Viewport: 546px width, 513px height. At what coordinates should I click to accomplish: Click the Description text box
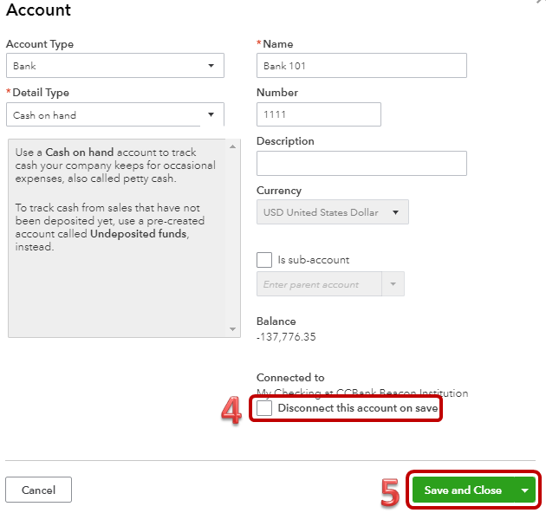coord(361,164)
